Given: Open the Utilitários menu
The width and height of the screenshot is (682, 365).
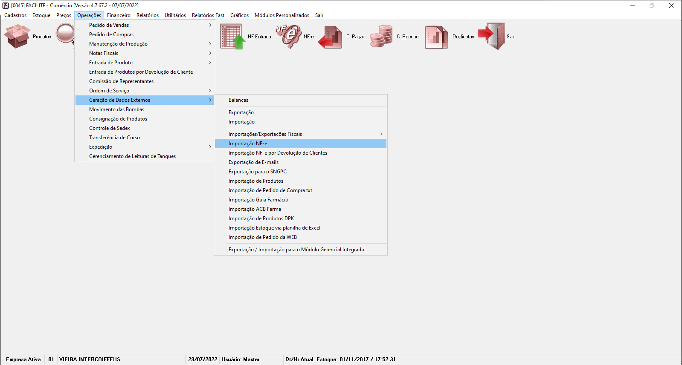Looking at the screenshot, I should coord(175,15).
